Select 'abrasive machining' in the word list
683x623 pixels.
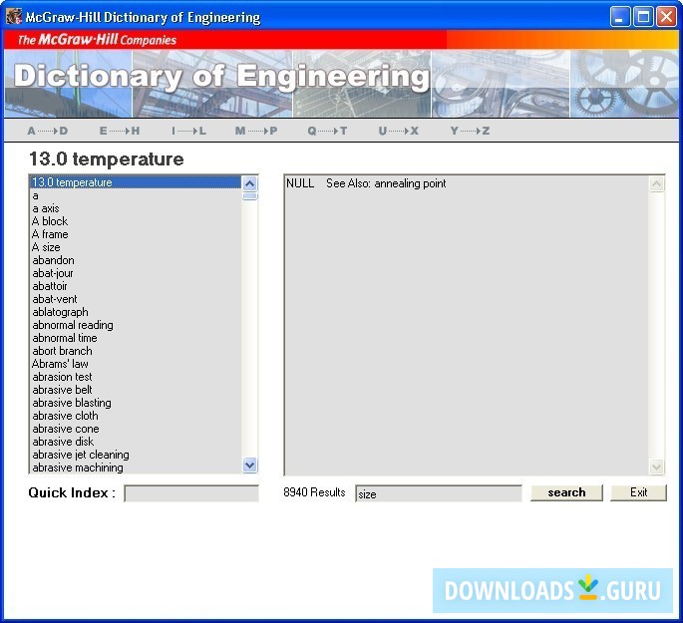click(136, 467)
